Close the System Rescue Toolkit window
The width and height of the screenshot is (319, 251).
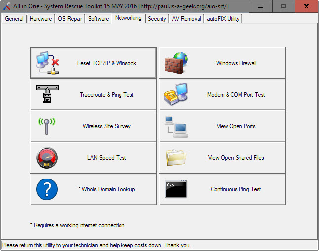click(306, 6)
